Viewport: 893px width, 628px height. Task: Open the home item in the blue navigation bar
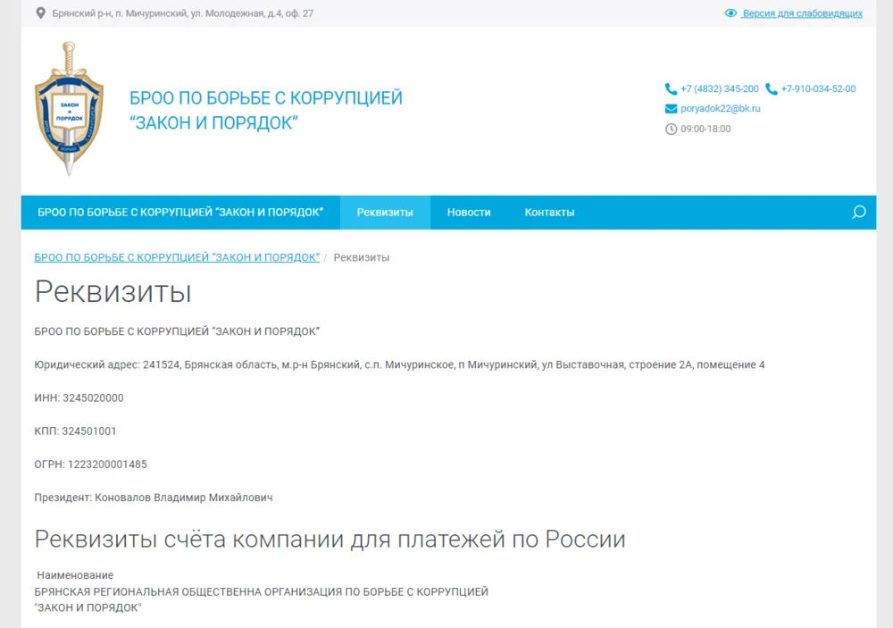180,212
